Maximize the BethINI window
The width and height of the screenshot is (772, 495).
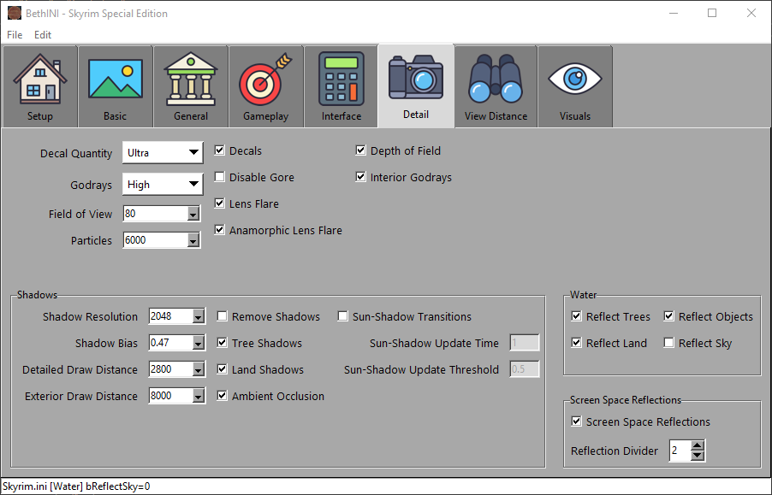(712, 14)
